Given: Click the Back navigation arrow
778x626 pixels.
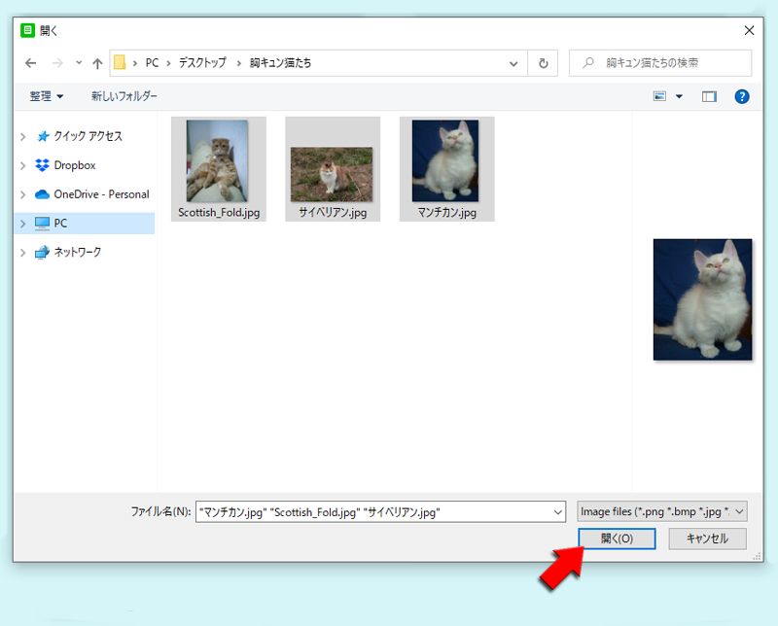Looking at the screenshot, I should 30,62.
